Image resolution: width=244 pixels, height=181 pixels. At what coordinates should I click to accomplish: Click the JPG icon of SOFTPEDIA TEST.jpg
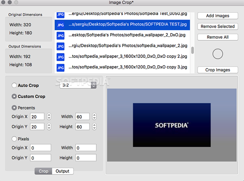60,25
